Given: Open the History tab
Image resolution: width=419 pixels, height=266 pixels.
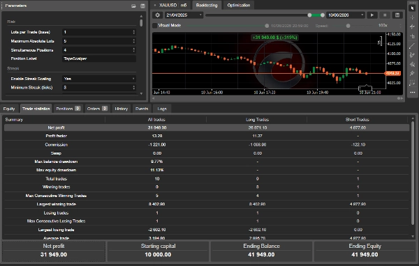Looking at the screenshot, I should pyautogui.click(x=122, y=109).
